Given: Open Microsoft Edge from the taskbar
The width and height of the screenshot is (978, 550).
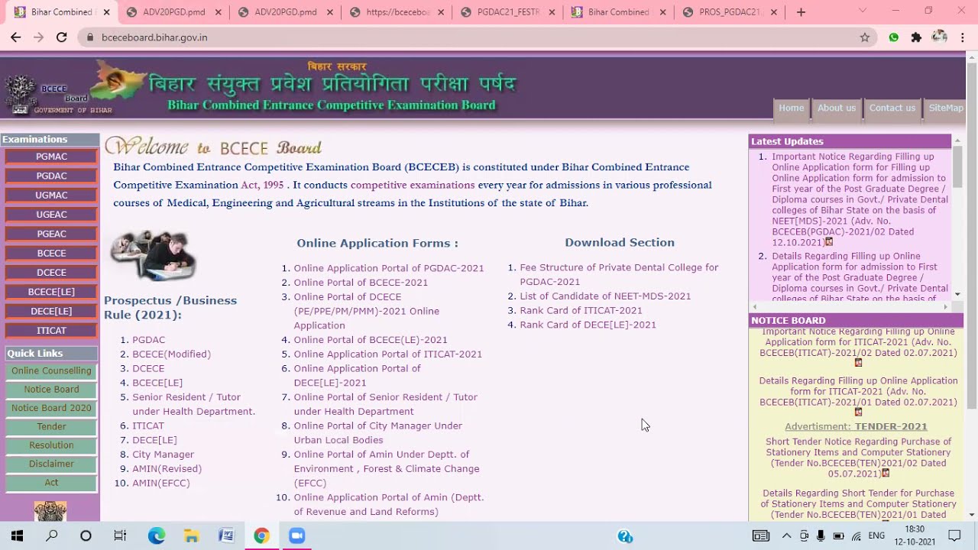Looking at the screenshot, I should tap(157, 535).
